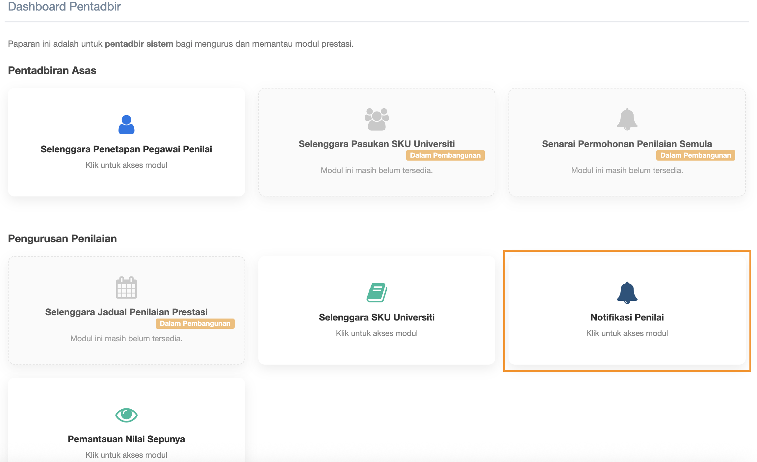Screen dimensions: 757x462
Task: Click the Dashboard Pentadbir page heading
Action: coord(65,7)
